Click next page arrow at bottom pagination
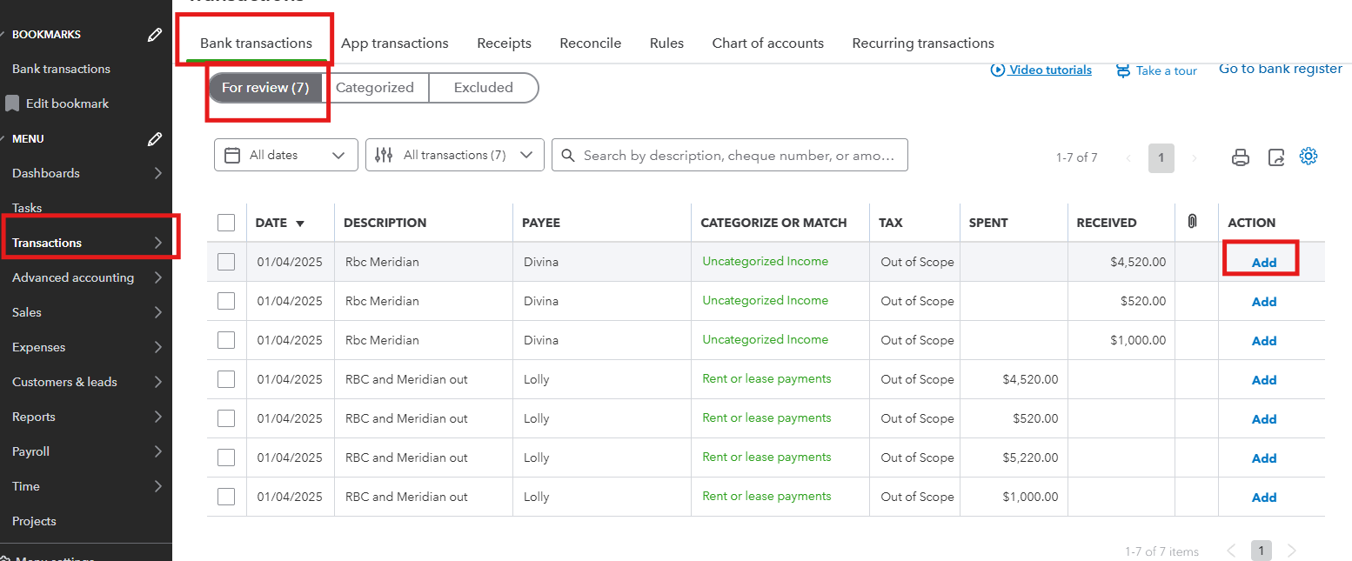This screenshot has height=561, width=1352. pyautogui.click(x=1291, y=551)
